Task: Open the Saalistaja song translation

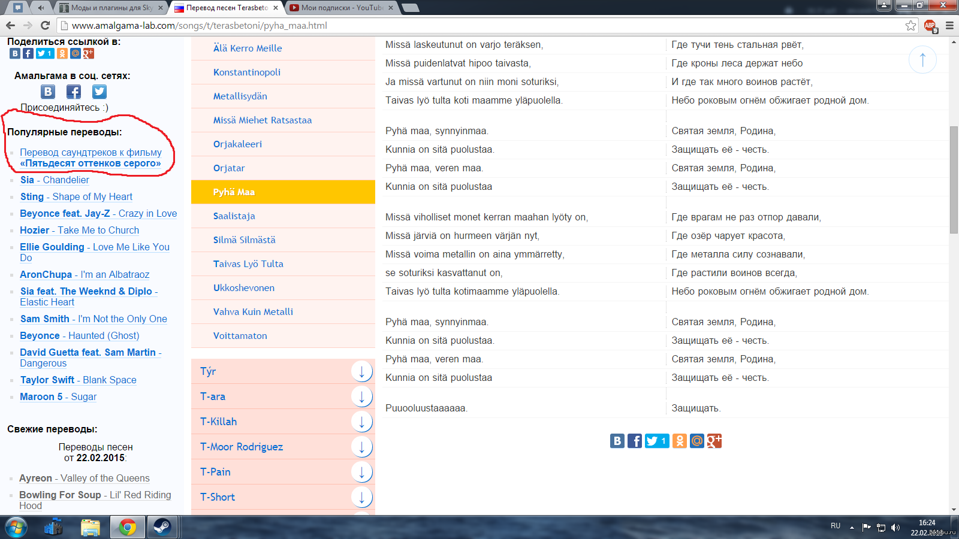Action: pos(234,216)
